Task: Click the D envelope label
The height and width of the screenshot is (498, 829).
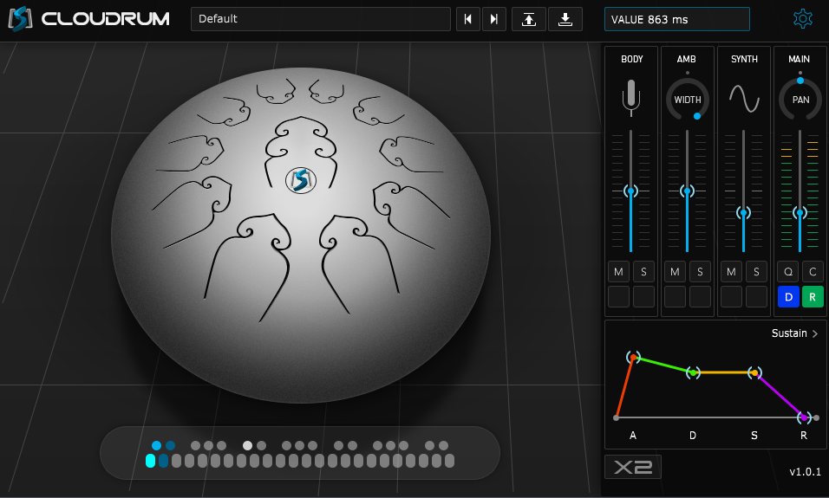Action: point(693,436)
